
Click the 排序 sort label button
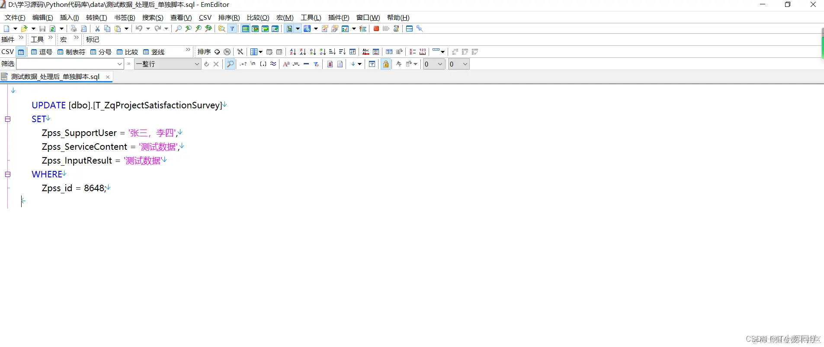pyautogui.click(x=204, y=52)
